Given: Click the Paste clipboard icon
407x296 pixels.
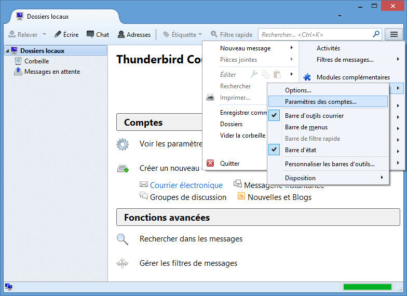Looking at the screenshot, I should (x=277, y=75).
